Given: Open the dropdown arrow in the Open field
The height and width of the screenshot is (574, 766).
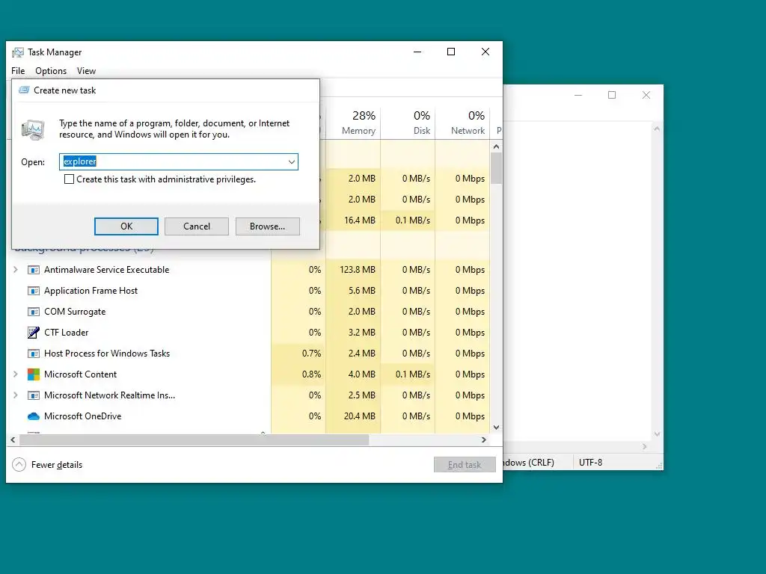Looking at the screenshot, I should point(291,162).
